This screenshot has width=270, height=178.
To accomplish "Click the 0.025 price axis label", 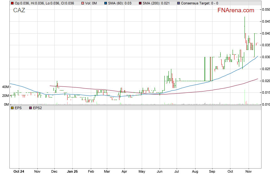I will 266,69.
